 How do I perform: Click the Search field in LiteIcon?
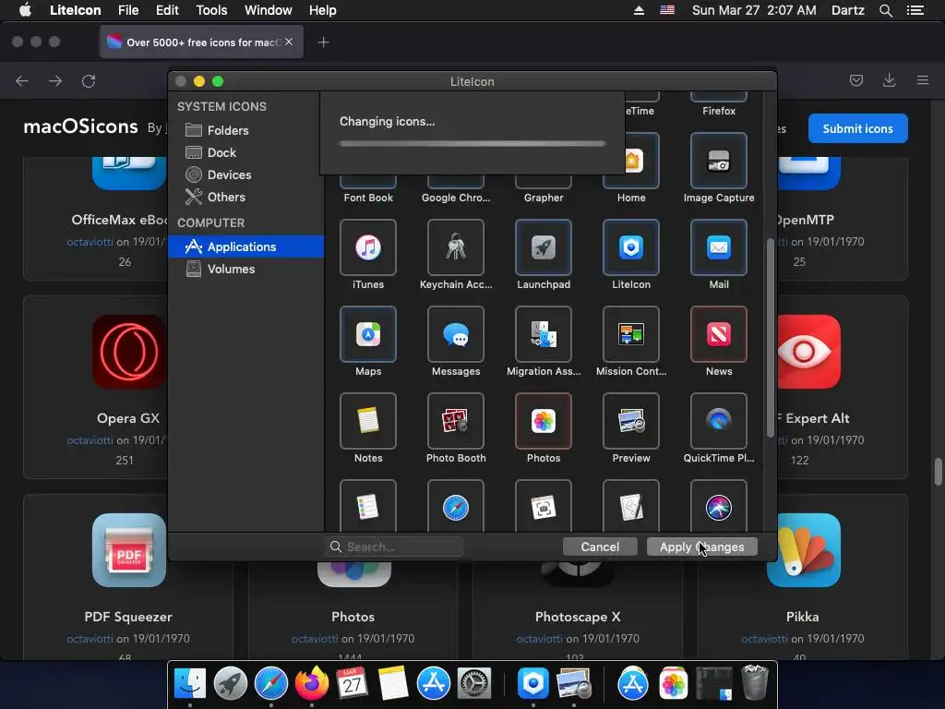(x=394, y=547)
